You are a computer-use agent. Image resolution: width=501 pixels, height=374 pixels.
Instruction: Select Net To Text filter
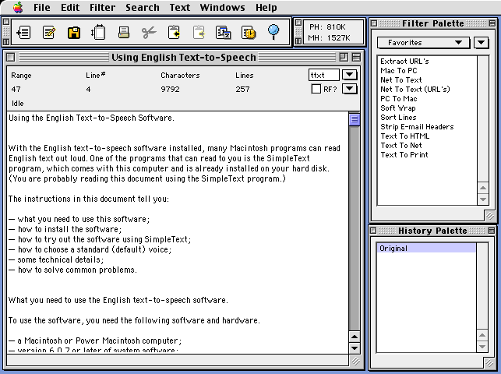click(427, 79)
